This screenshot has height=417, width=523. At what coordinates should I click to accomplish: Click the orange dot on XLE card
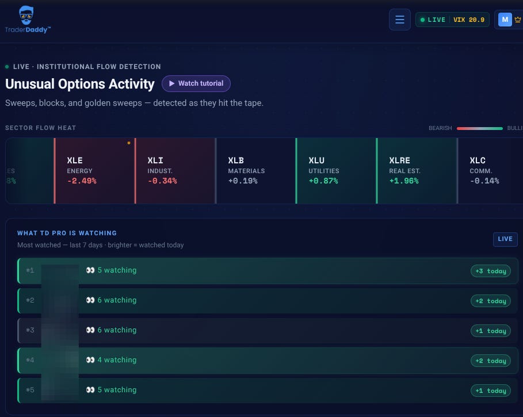(x=129, y=143)
